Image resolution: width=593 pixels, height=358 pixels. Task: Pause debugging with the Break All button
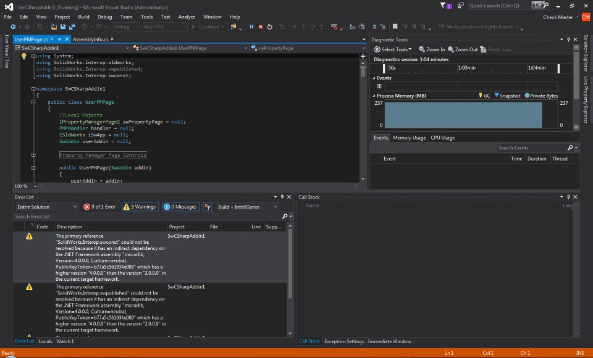click(x=251, y=27)
